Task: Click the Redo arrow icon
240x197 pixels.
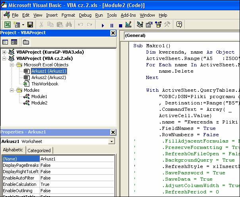Action: tap(90, 25)
